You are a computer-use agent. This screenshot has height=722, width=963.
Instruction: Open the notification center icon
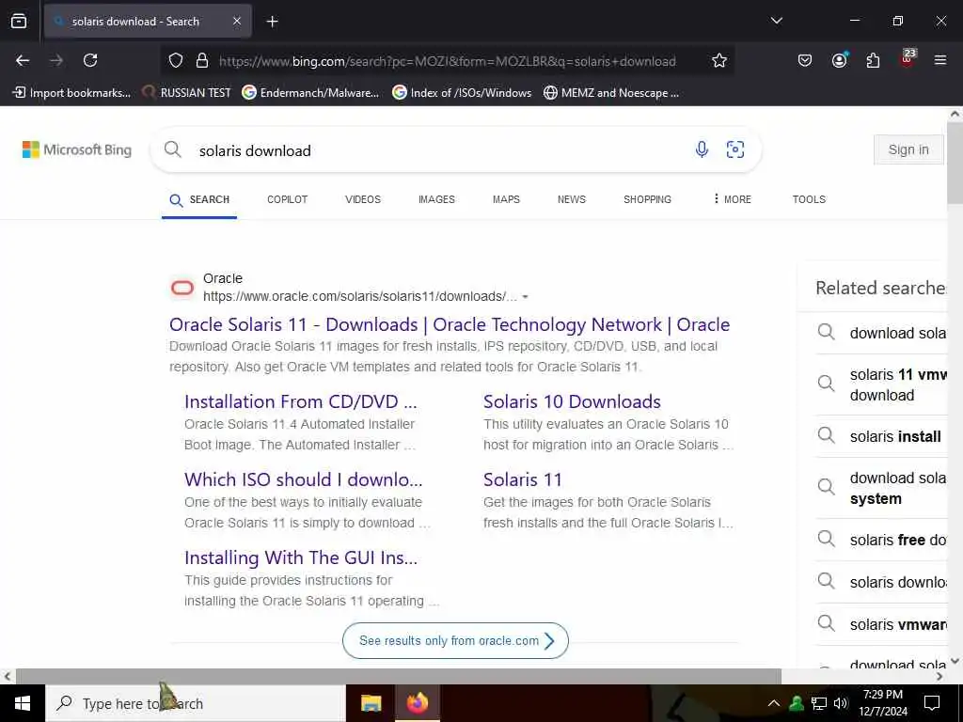[932, 703]
